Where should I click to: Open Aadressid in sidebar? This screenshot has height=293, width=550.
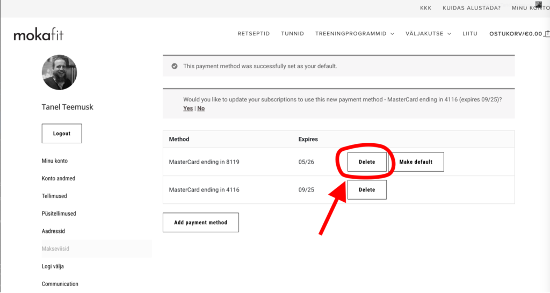53,231
